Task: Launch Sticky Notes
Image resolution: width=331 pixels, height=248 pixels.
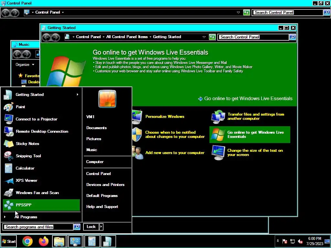Action: [x=41, y=144]
